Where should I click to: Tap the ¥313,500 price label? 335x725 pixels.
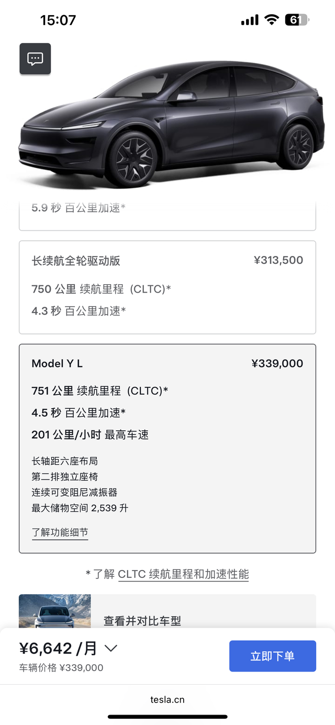[278, 260]
